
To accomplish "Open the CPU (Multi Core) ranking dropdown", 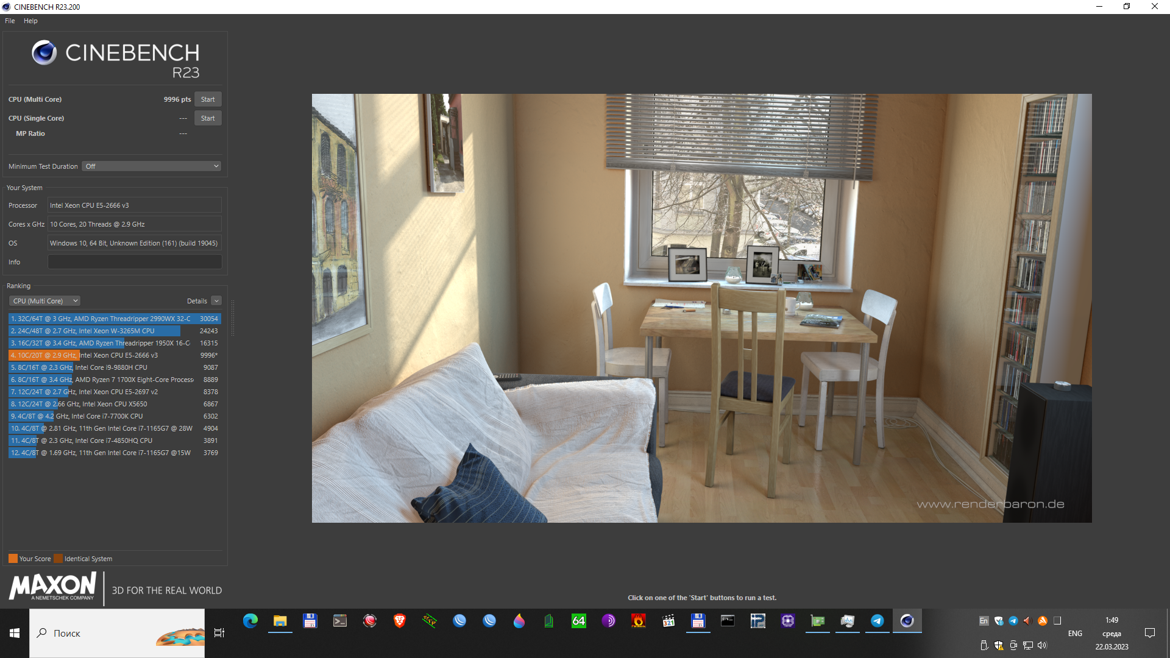I will (x=44, y=301).
